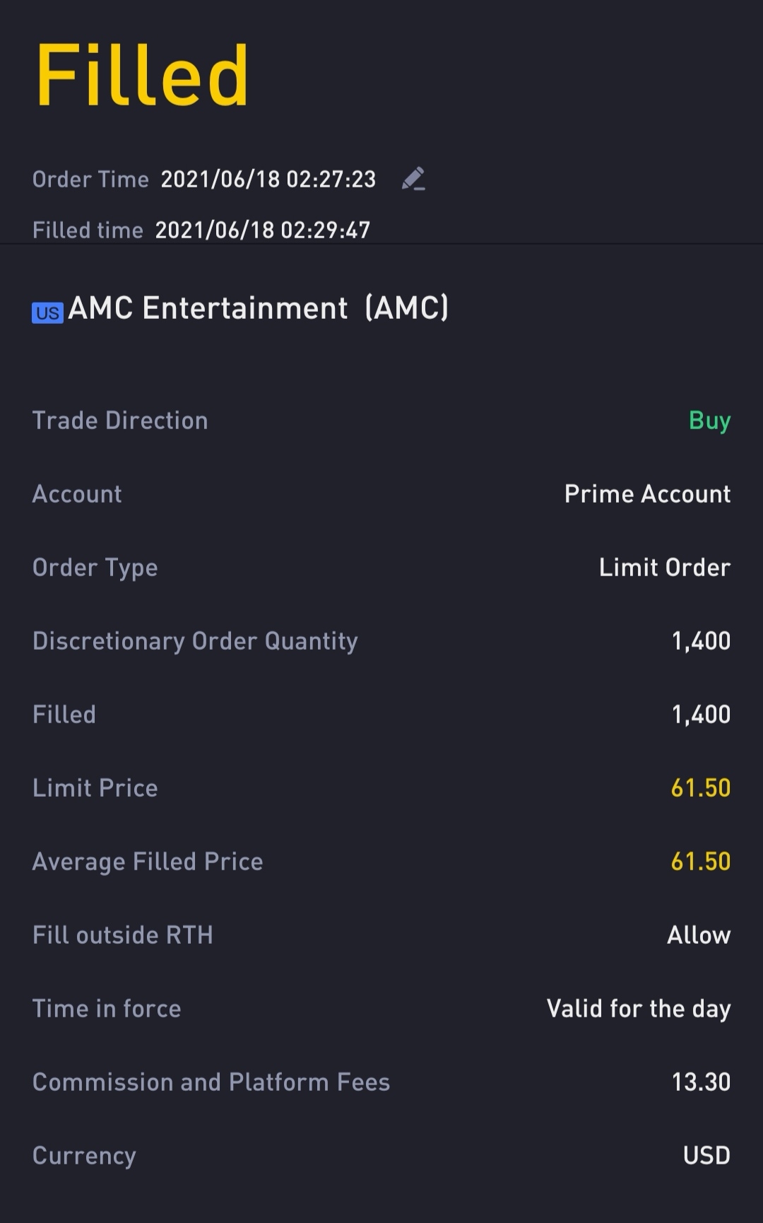Tap the blue US market badge icon
This screenshot has height=1223, width=763.
click(47, 312)
